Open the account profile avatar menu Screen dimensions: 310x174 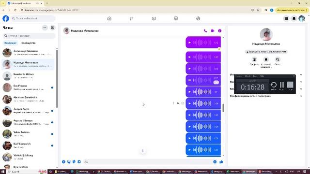(x=302, y=18)
